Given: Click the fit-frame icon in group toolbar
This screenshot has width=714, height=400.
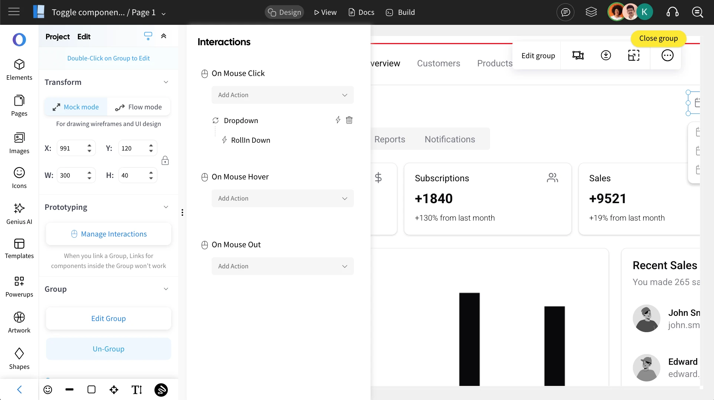Looking at the screenshot, I should pyautogui.click(x=634, y=55).
